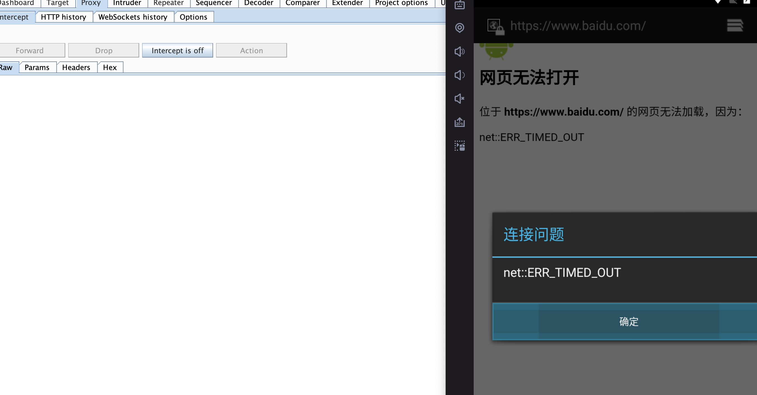This screenshot has width=757, height=395.
Task: Click the baidu.com URL address field
Action: click(x=578, y=26)
